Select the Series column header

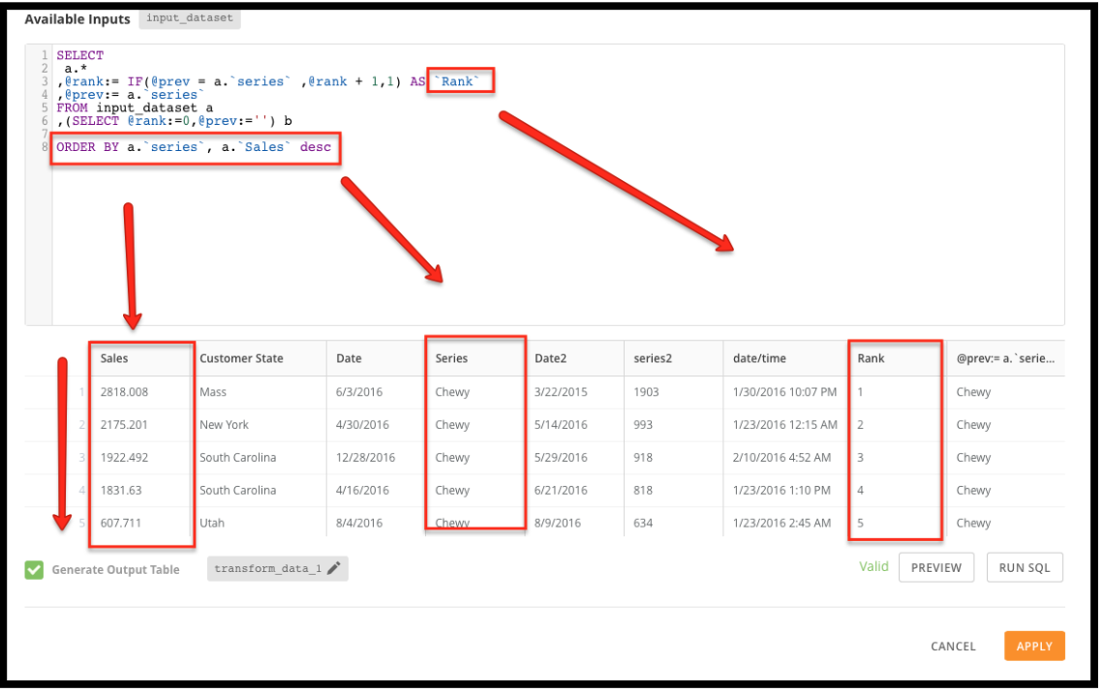(452, 358)
